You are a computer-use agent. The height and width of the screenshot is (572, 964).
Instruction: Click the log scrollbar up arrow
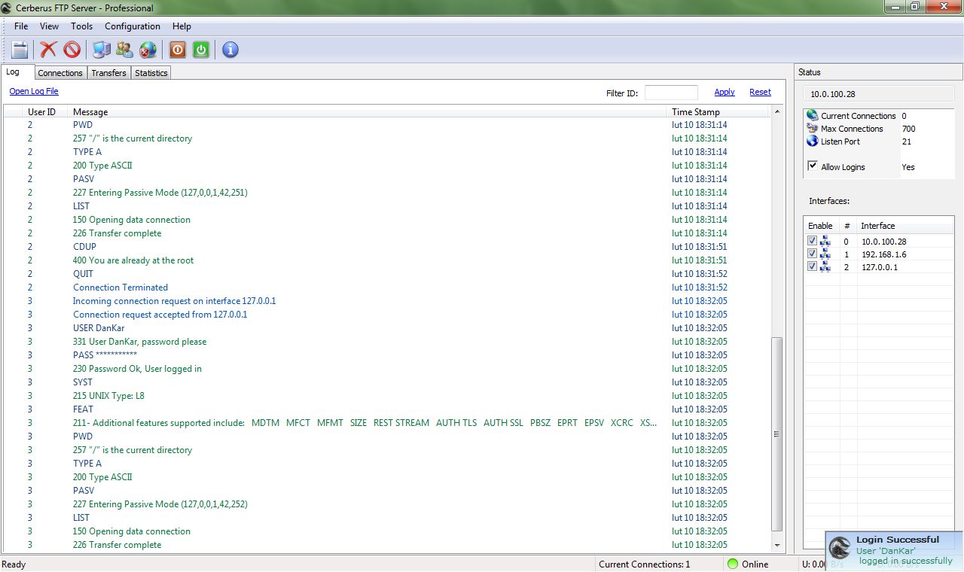777,111
